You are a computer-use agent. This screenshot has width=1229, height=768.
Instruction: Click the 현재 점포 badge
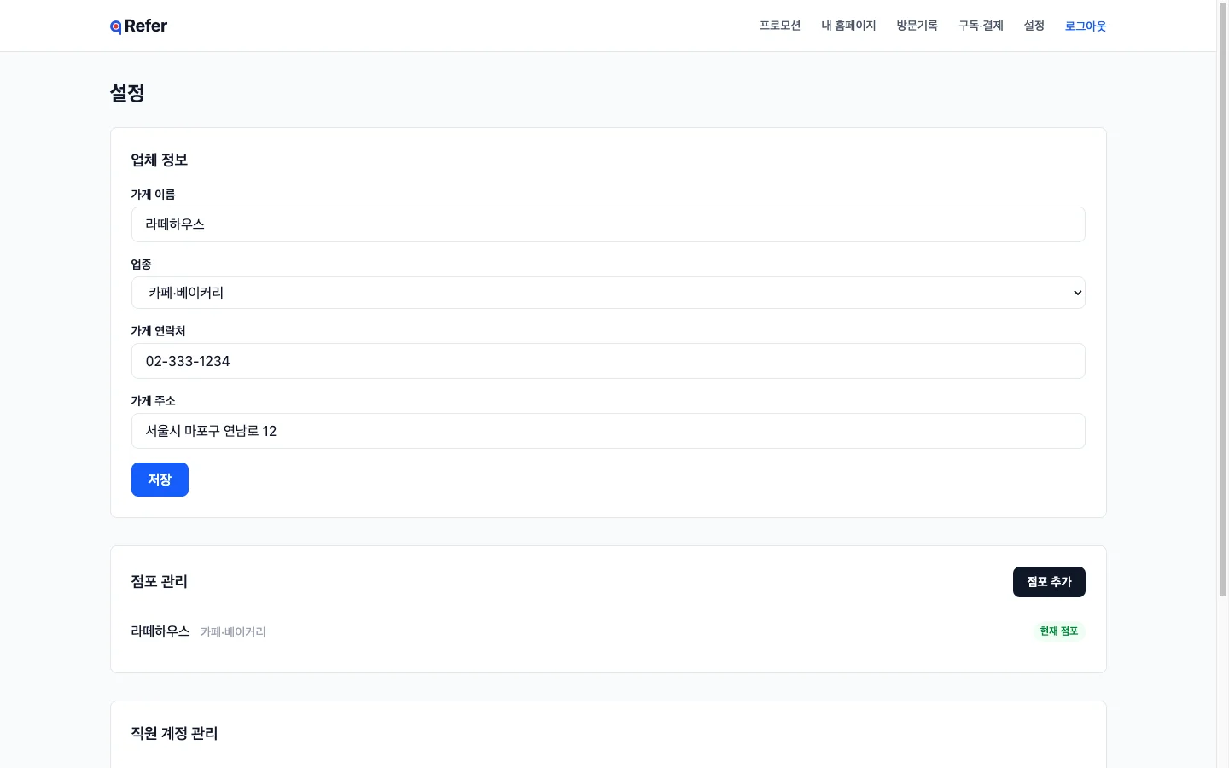(x=1059, y=631)
